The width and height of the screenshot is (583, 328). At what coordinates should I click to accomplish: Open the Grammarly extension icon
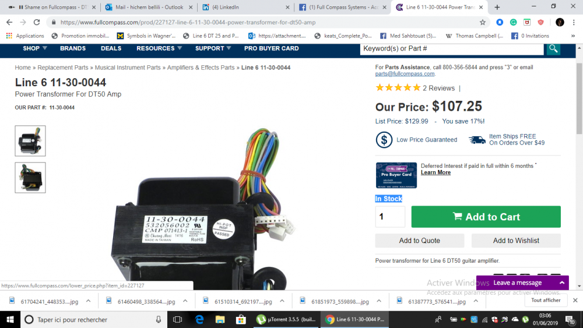514,22
